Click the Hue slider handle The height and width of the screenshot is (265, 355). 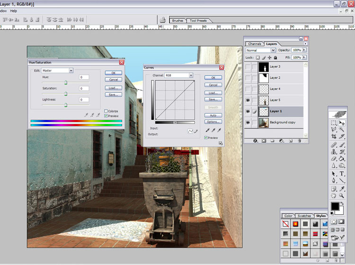click(66, 82)
